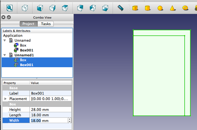
Task: Click the Width value stepper arrows
Action: (70, 120)
